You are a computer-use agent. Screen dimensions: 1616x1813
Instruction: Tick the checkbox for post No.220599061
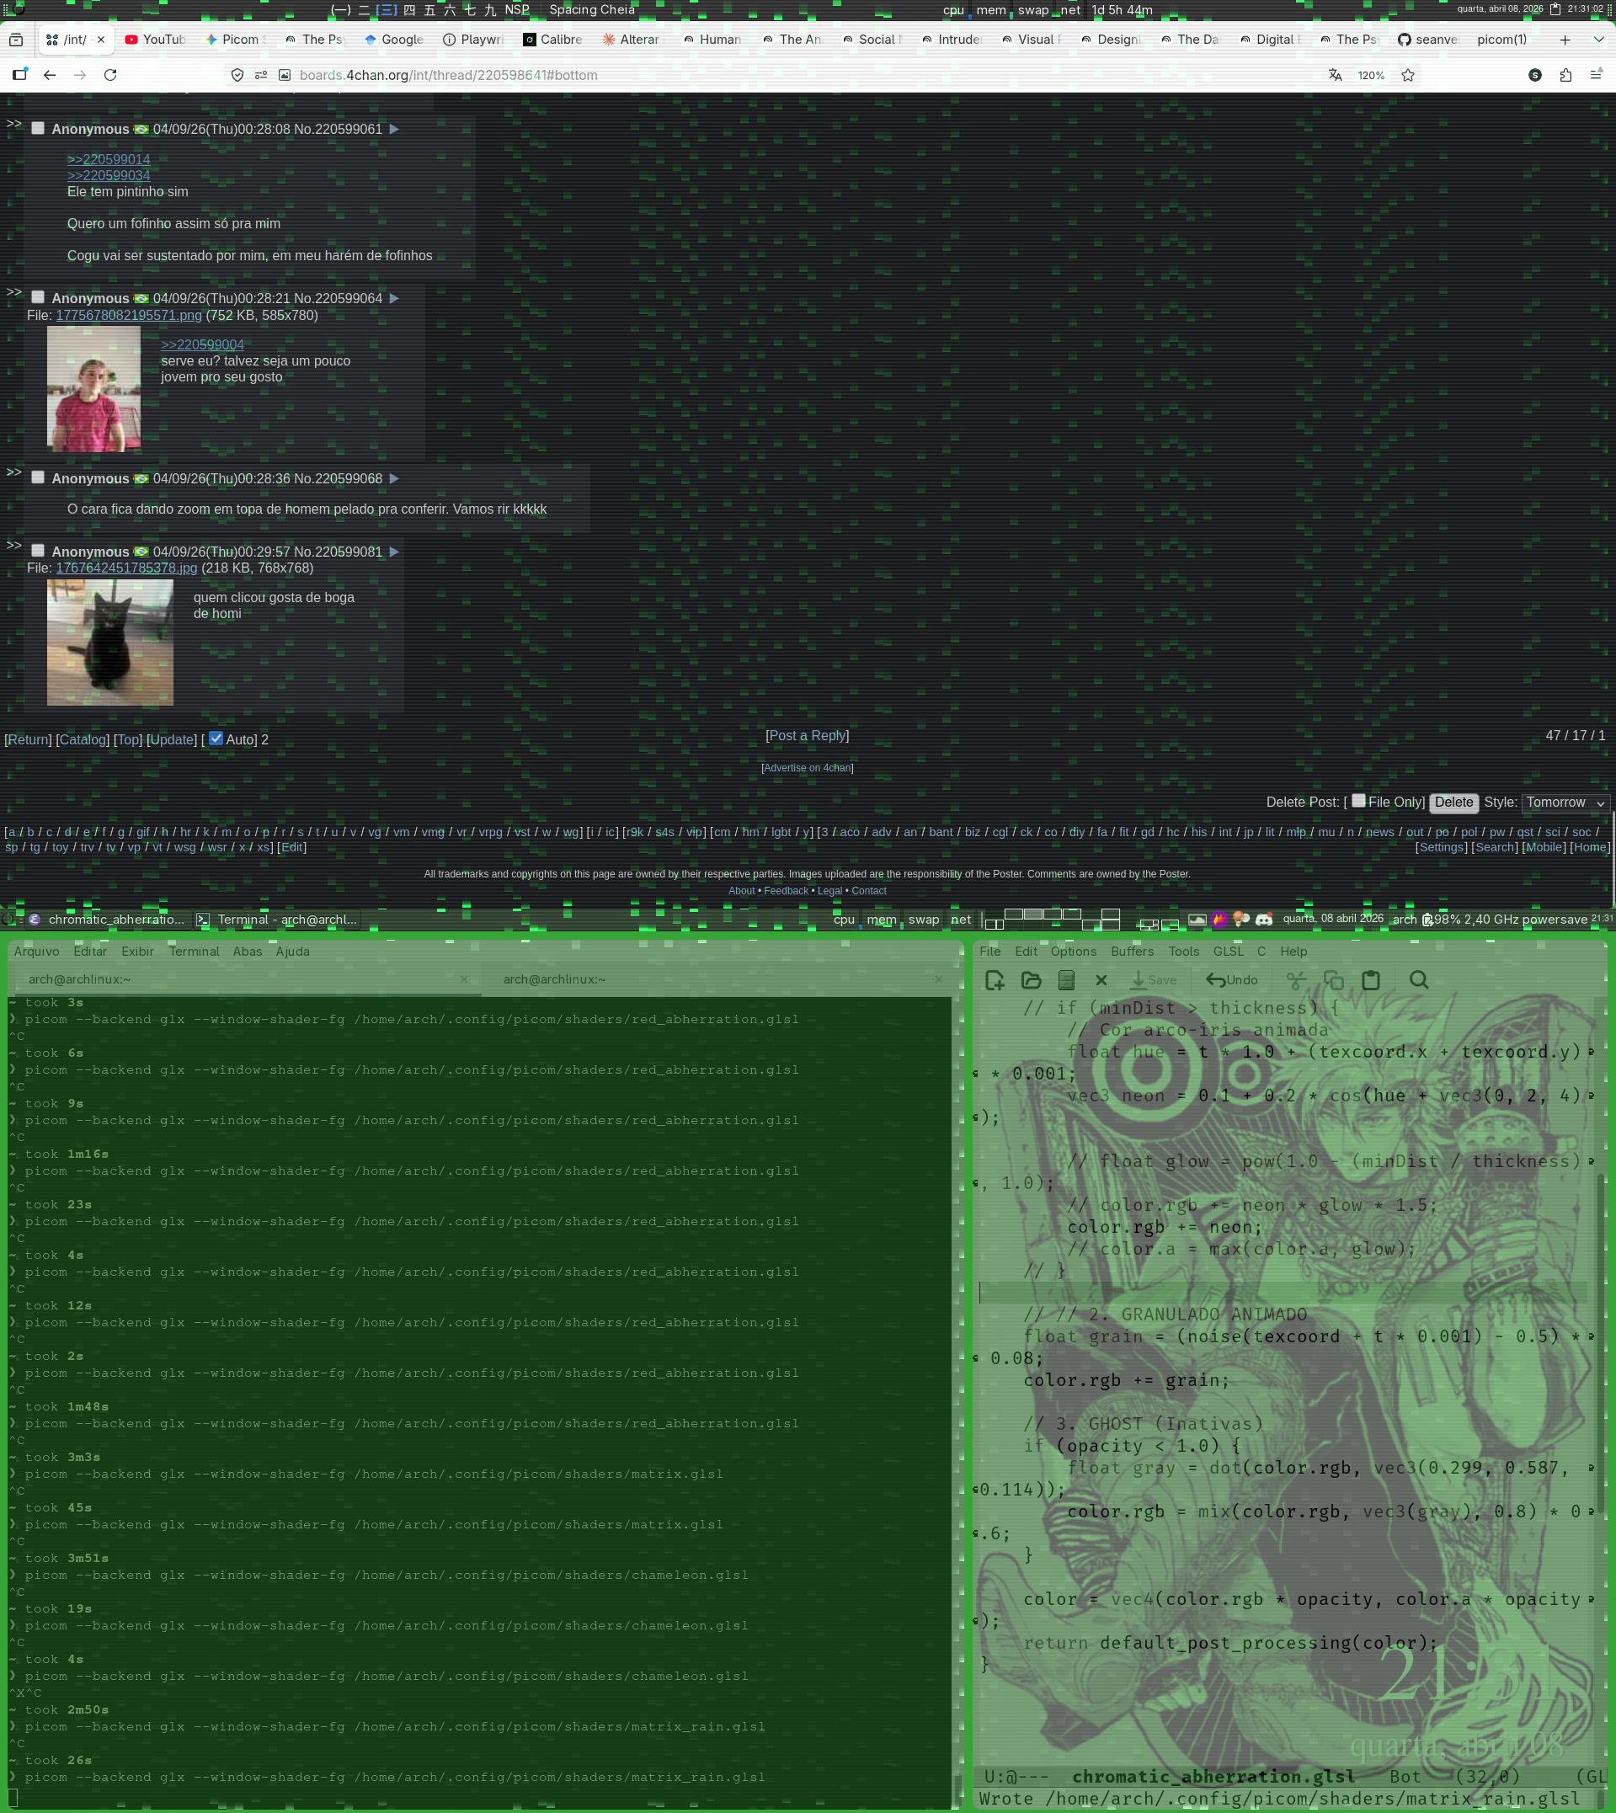[x=38, y=128]
